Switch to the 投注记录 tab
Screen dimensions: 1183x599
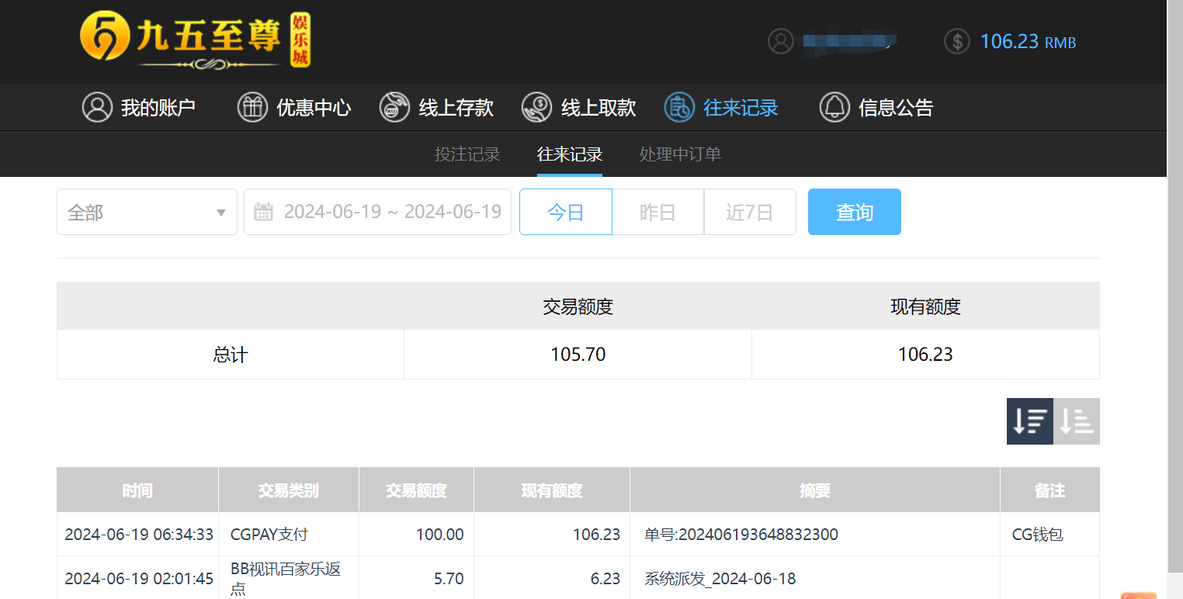click(467, 154)
